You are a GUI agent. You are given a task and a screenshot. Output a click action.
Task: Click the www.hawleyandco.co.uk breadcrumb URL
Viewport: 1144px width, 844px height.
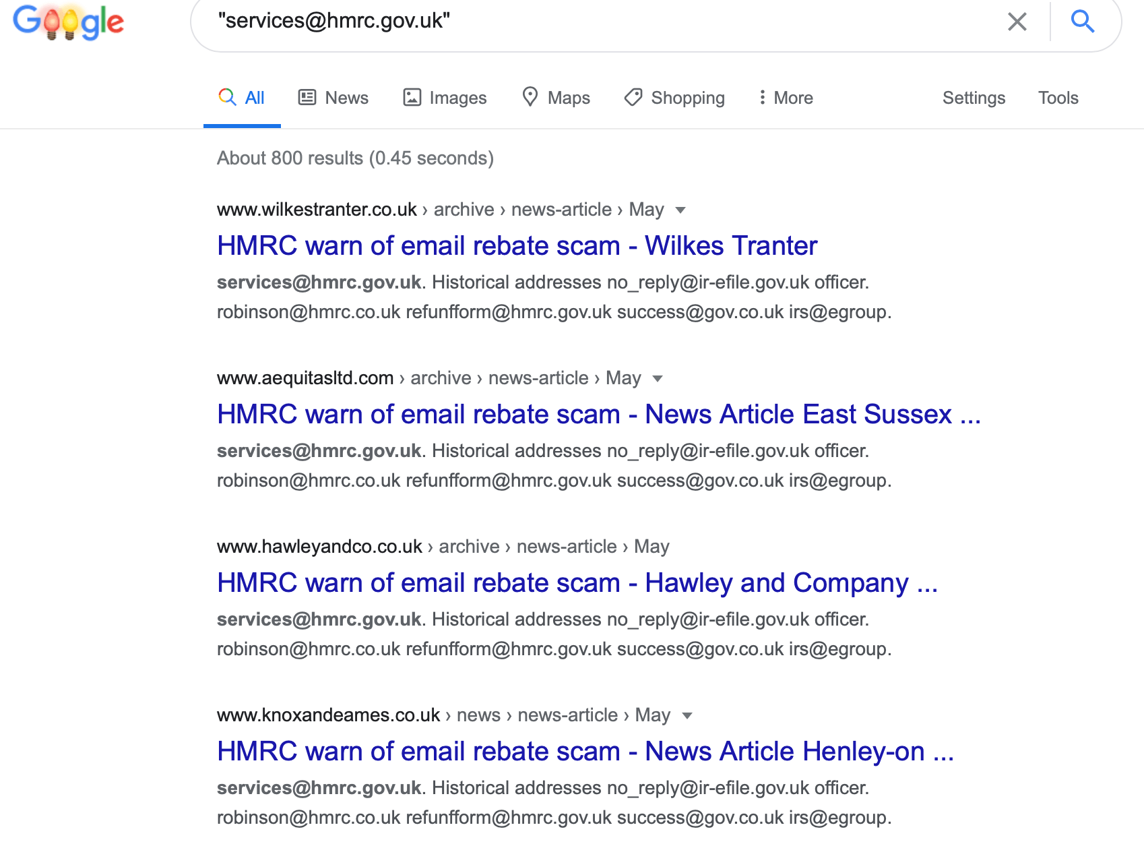(x=319, y=547)
